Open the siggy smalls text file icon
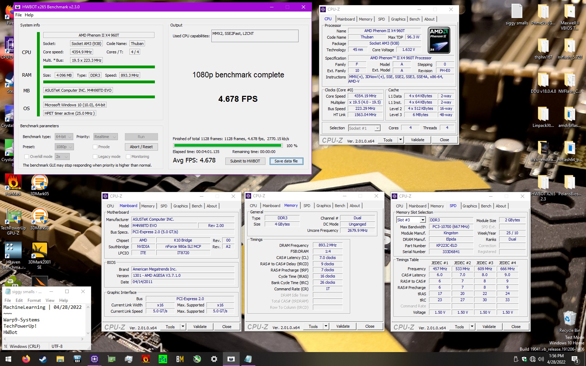 point(517,15)
